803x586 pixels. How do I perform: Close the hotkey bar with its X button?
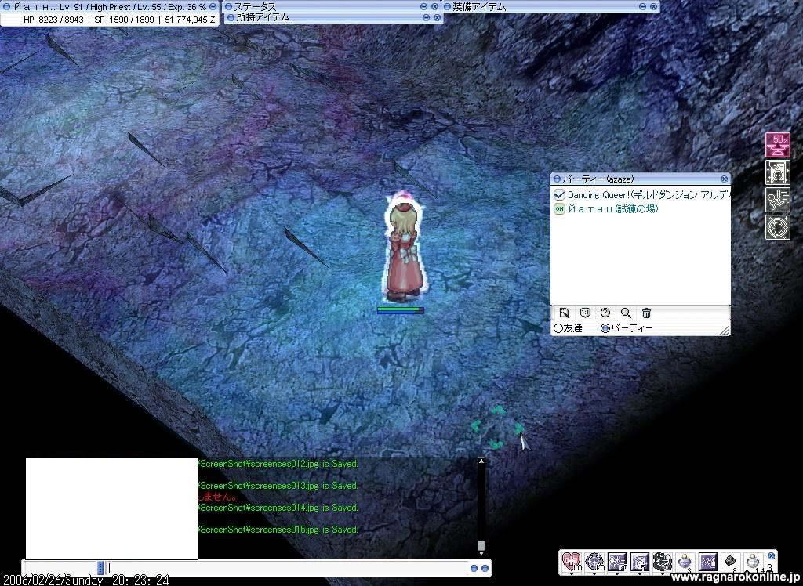point(772,555)
